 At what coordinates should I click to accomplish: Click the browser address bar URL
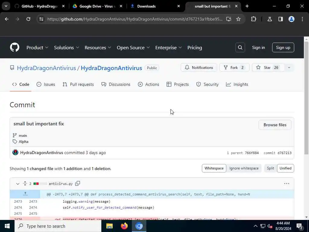[135, 19]
